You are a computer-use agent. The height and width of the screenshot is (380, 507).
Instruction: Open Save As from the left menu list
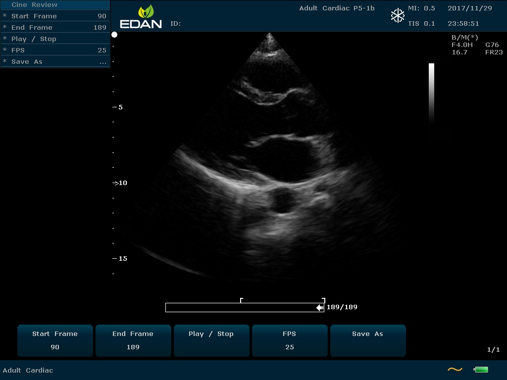[x=54, y=62]
